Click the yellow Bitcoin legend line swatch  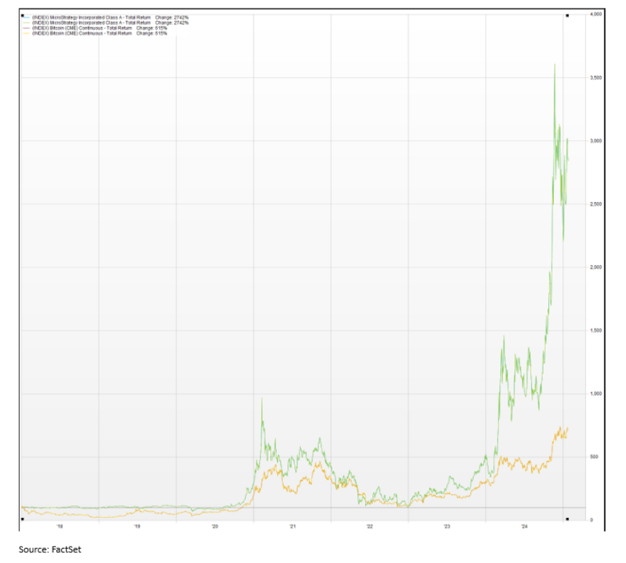coord(26,33)
